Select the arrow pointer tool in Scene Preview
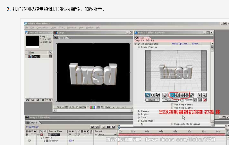The height and width of the screenshot is (145, 229). pyautogui.click(x=199, y=95)
